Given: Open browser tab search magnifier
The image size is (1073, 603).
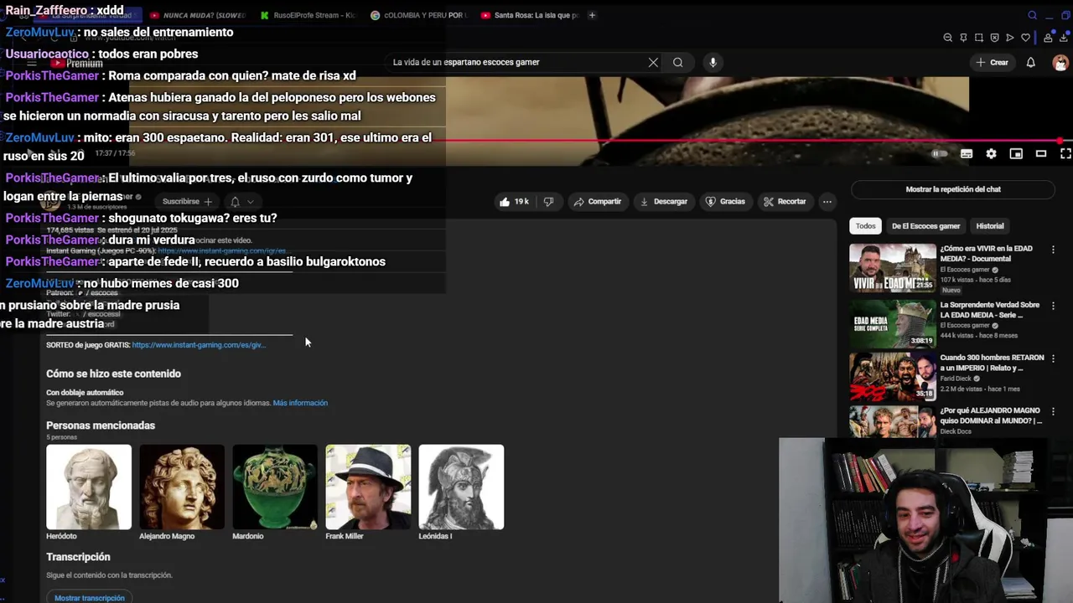Looking at the screenshot, I should click(x=1032, y=15).
